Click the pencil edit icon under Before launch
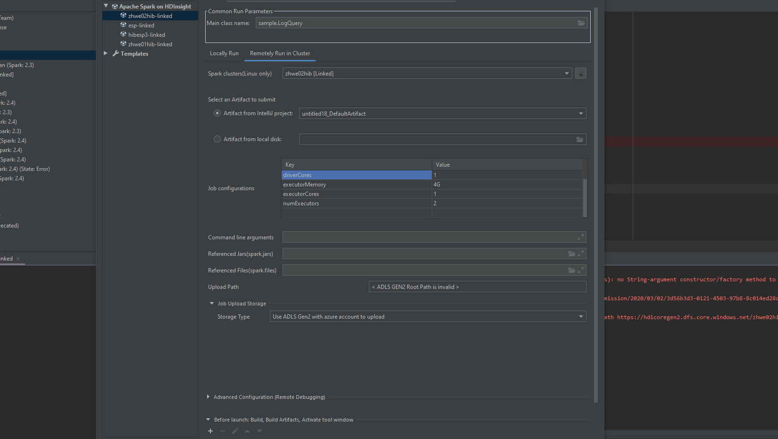778x439 pixels. click(234, 431)
